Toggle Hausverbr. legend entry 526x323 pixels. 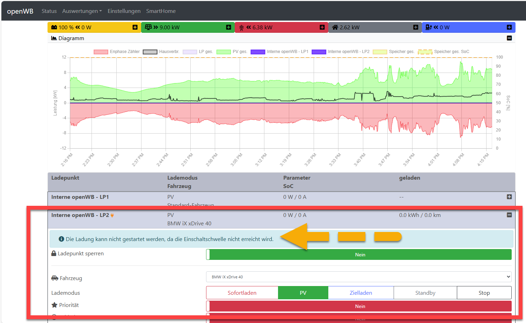(x=161, y=52)
